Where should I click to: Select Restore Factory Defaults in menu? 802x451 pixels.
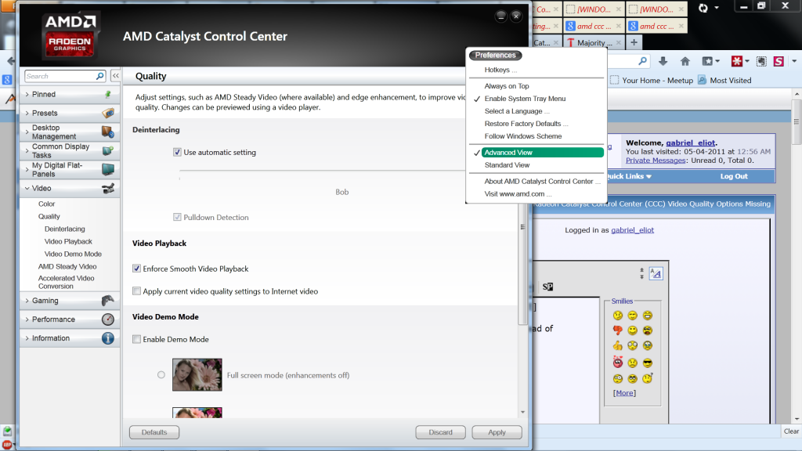click(x=526, y=124)
